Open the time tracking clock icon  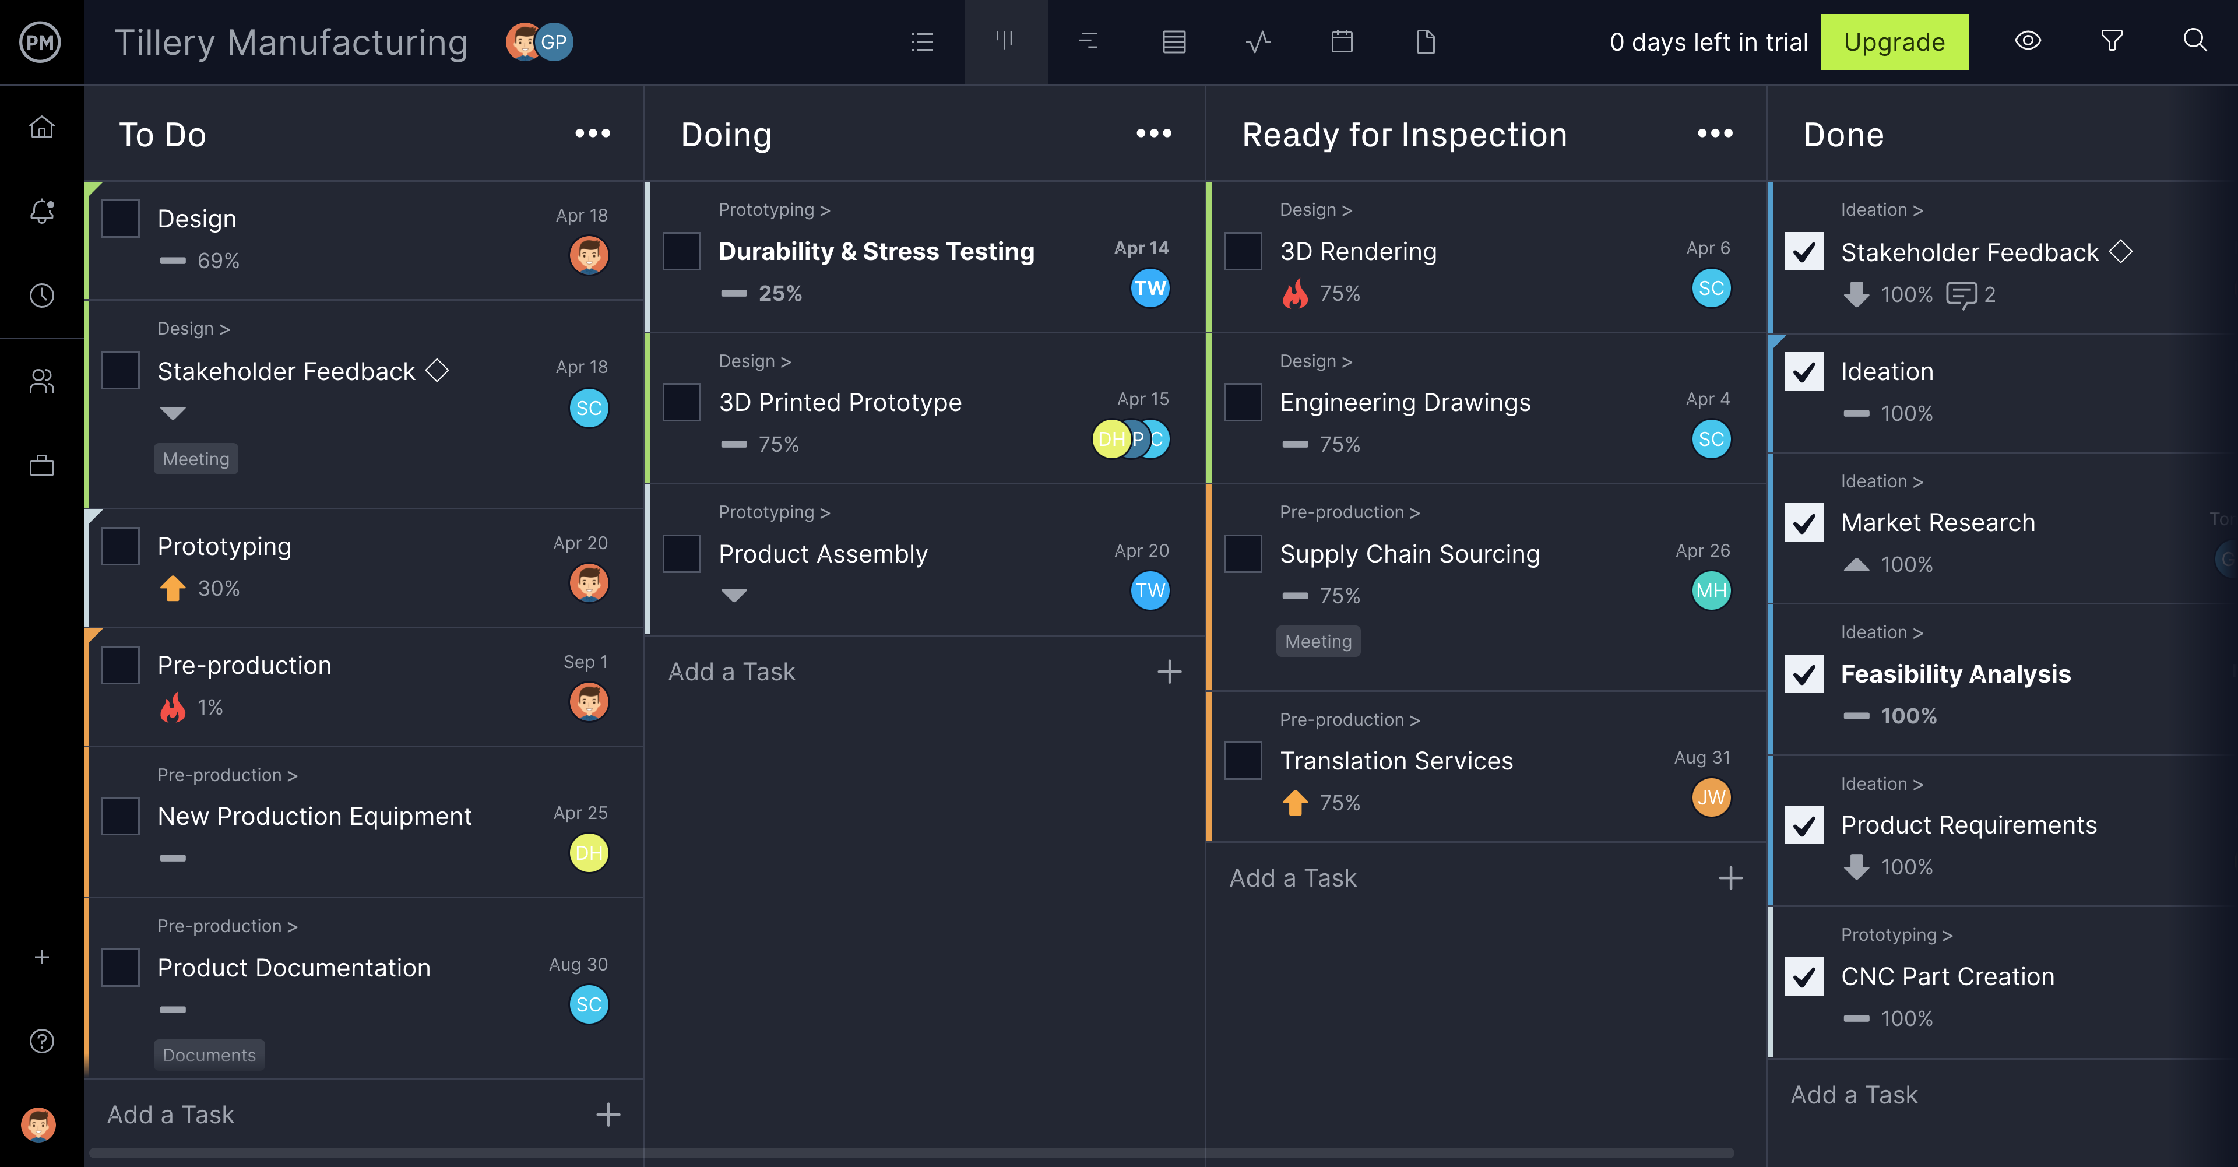click(x=42, y=296)
